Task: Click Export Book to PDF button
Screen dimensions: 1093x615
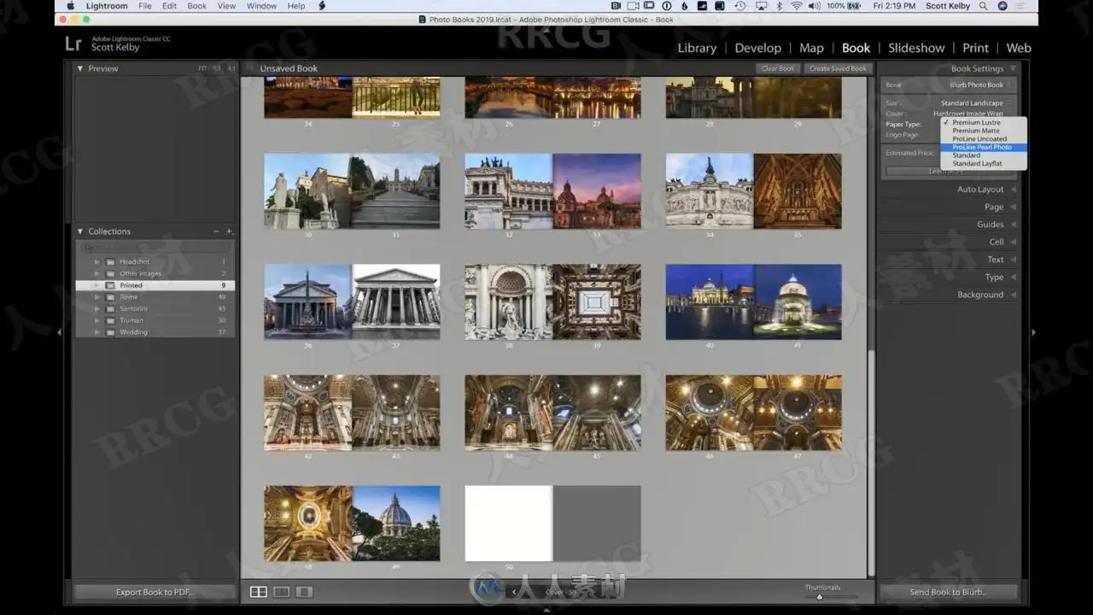Action: pos(155,592)
